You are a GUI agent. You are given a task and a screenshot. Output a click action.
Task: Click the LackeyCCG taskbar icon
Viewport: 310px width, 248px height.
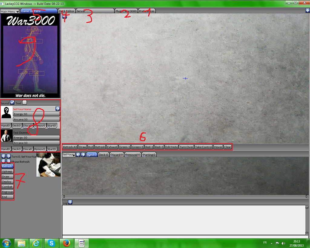(81, 243)
